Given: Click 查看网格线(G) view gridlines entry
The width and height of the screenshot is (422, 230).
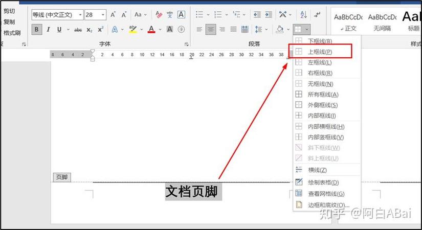Looking at the screenshot, I should pos(326,193).
